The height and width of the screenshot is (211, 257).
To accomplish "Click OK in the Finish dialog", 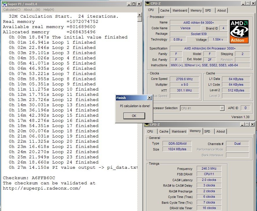I will tap(134, 116).
